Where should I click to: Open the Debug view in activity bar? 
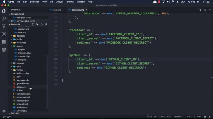4,34
